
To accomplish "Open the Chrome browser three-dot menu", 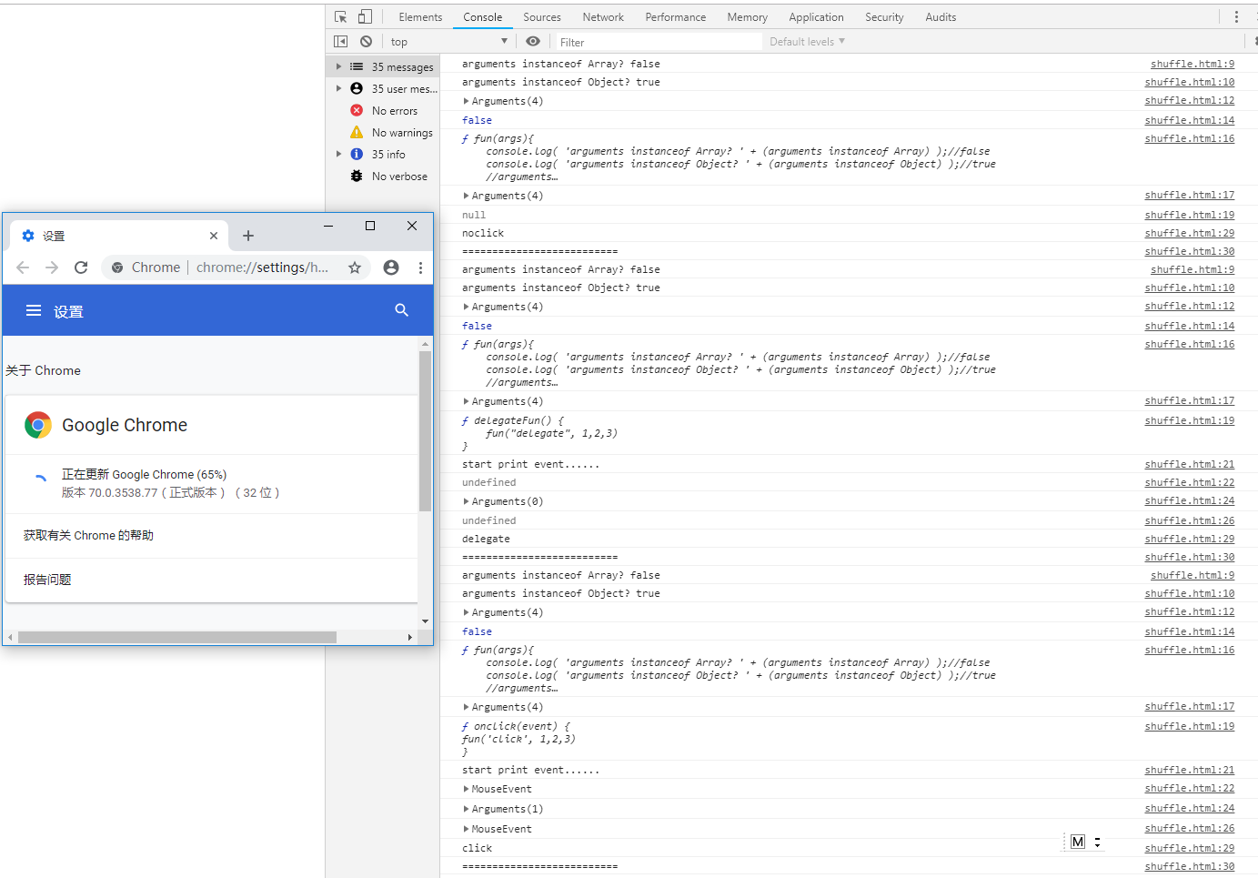I will [x=420, y=267].
